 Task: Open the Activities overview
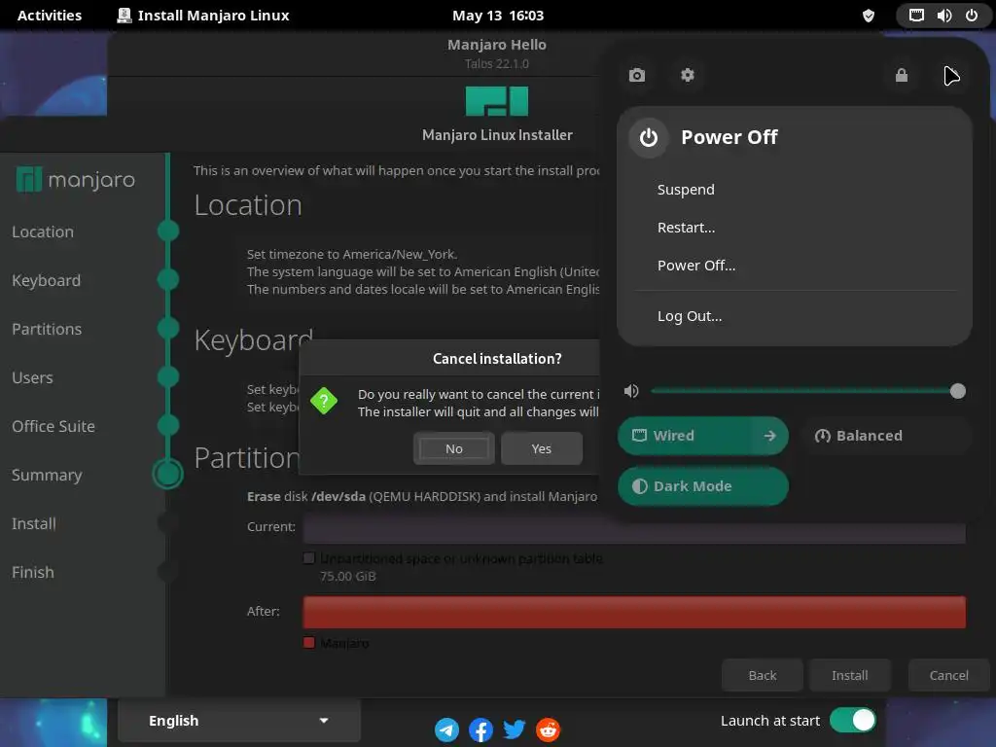[x=50, y=16]
